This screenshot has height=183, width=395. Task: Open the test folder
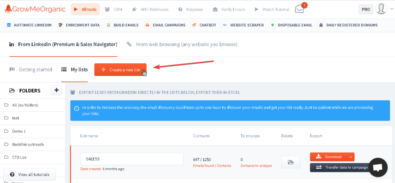point(32,118)
